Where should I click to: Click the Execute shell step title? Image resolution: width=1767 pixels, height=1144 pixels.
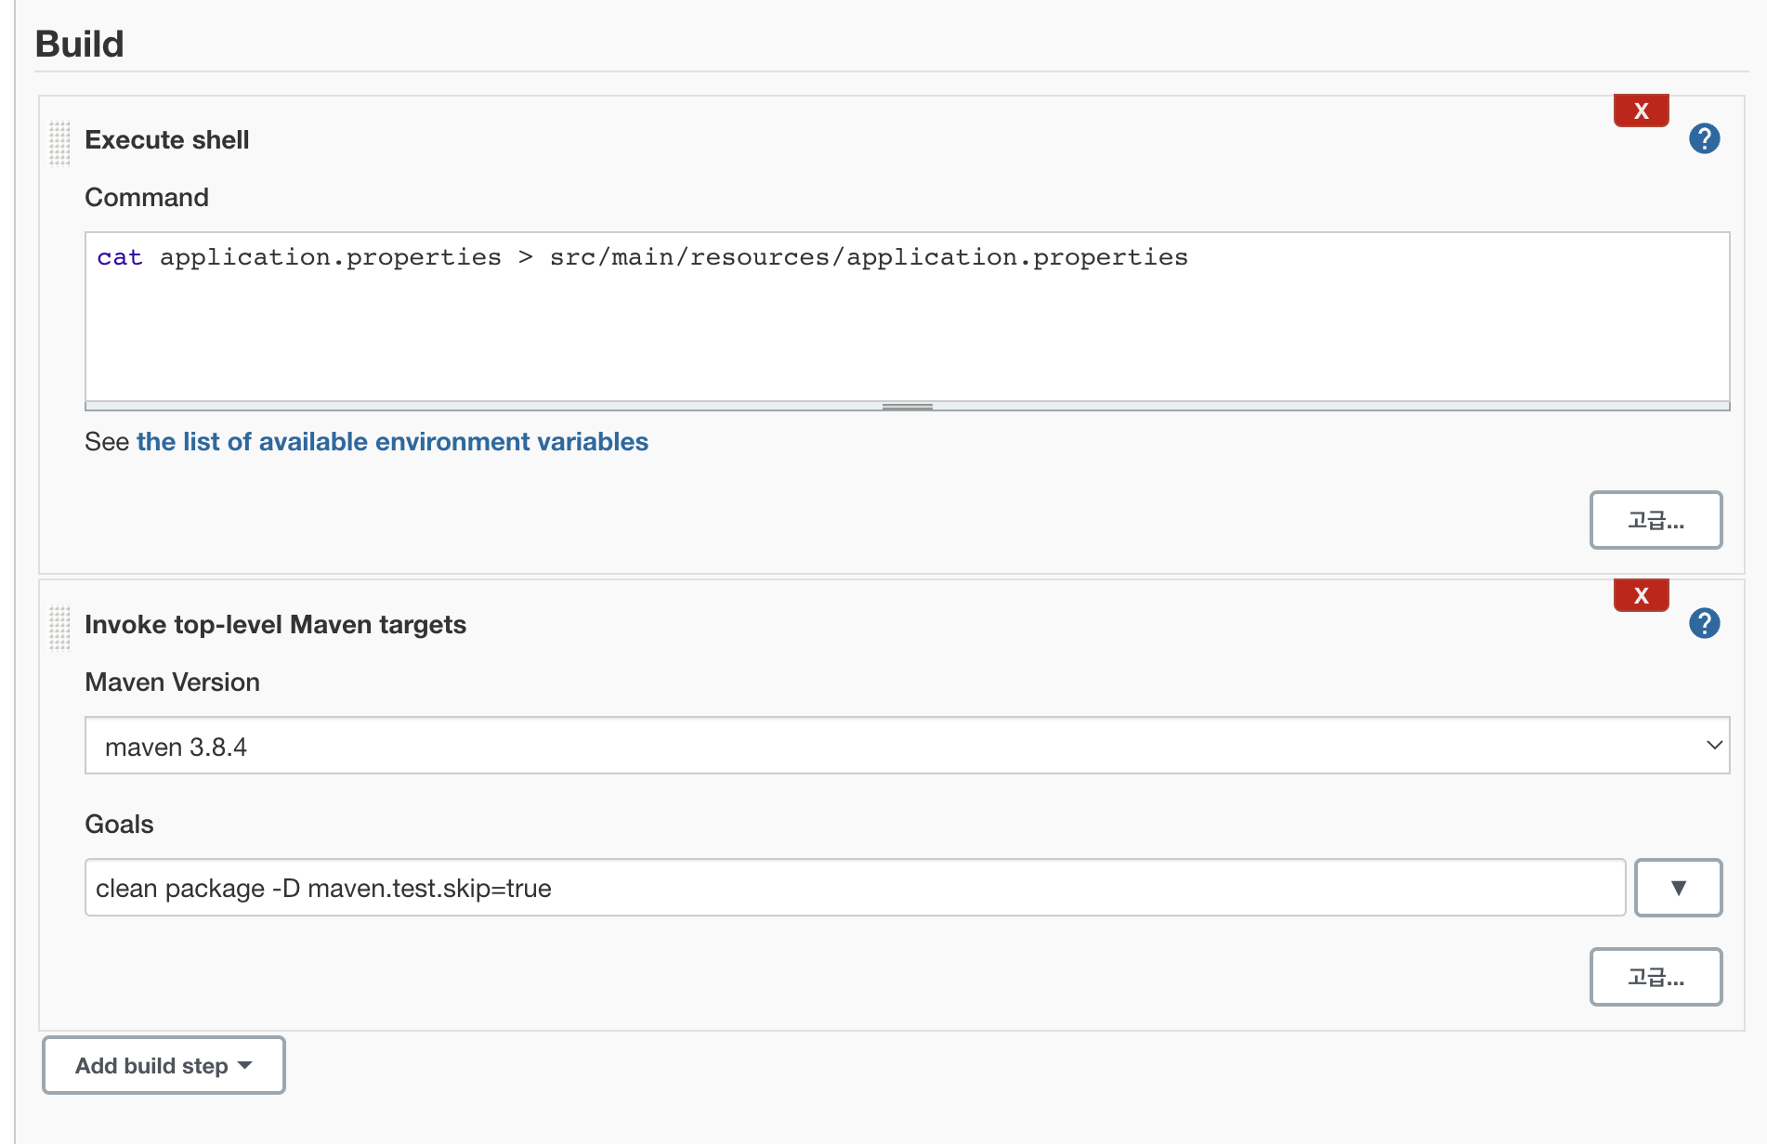[x=167, y=140]
